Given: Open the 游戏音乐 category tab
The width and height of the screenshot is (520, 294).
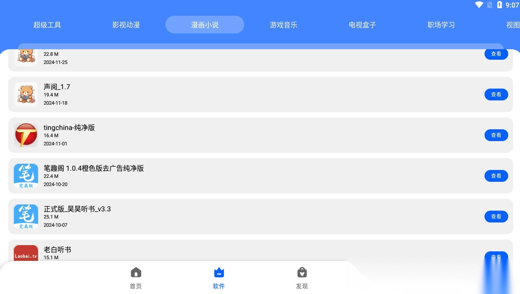Looking at the screenshot, I should coord(284,25).
